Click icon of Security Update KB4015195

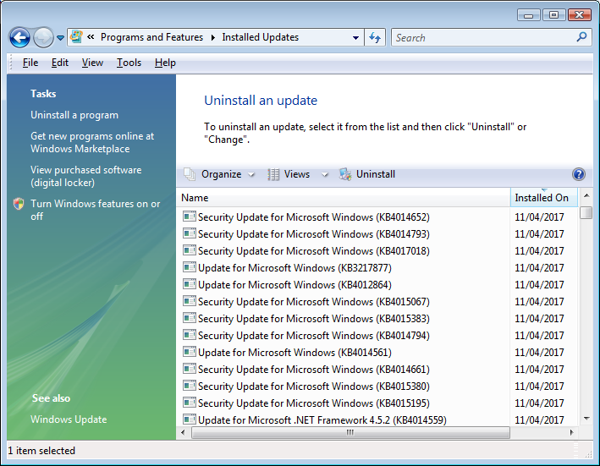[190, 403]
